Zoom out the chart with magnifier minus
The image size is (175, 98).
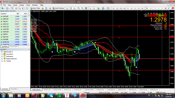click(82, 8)
